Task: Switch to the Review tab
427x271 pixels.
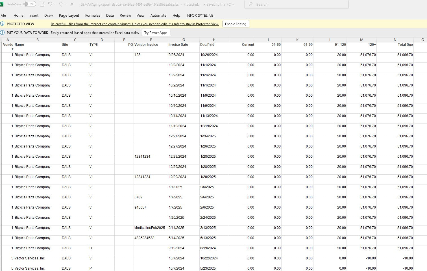Action: click(x=125, y=16)
